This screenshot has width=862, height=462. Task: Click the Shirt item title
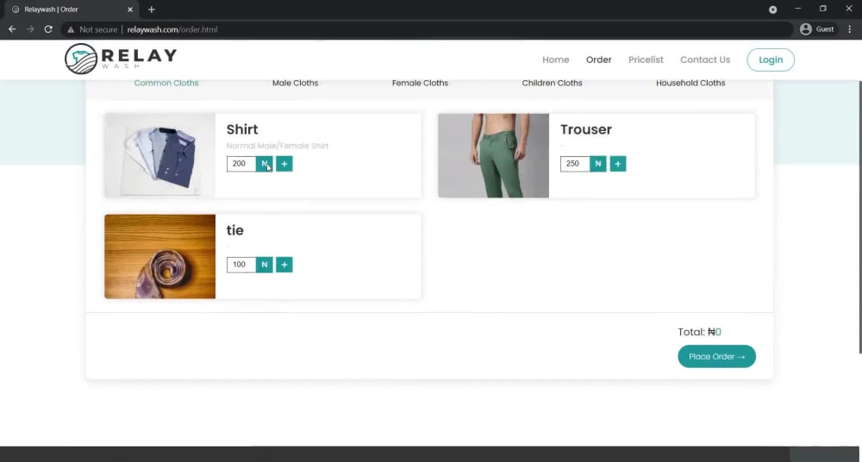[x=242, y=130]
